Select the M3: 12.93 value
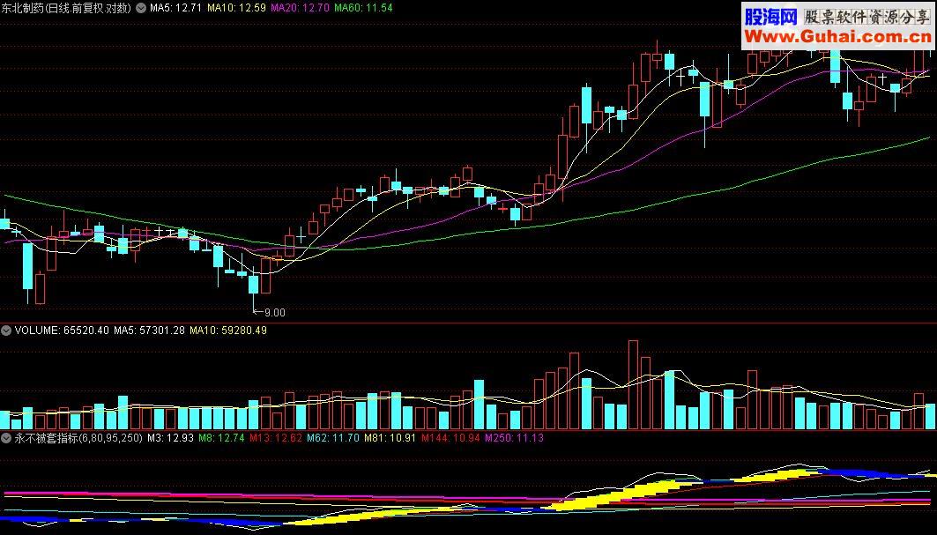937x535 pixels. (170, 438)
